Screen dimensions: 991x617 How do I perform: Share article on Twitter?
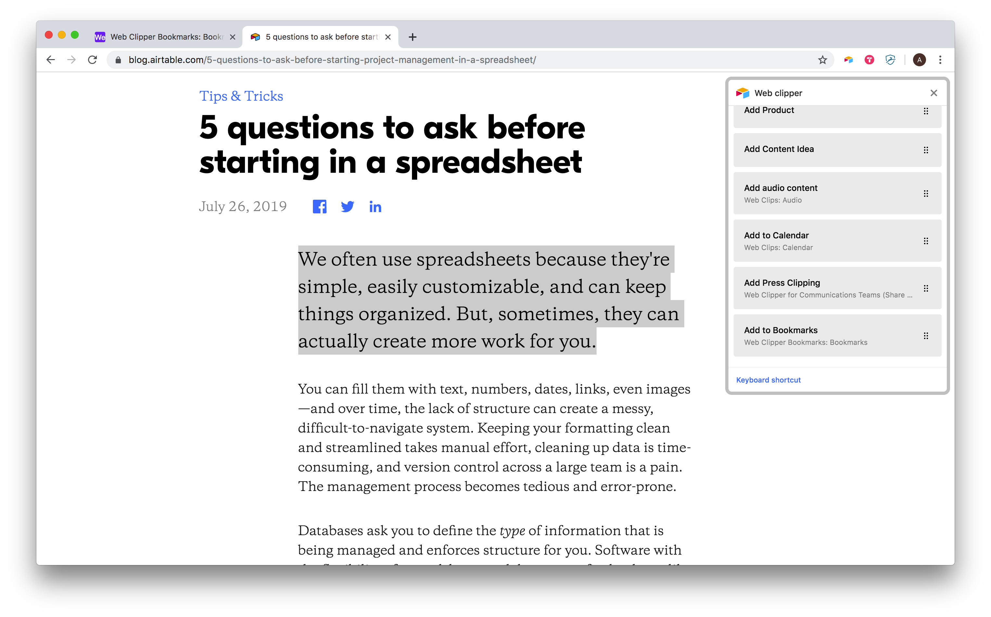[347, 207]
